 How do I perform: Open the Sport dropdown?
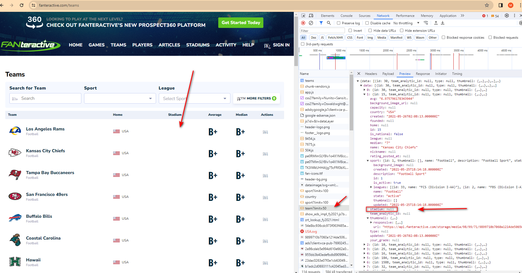coord(120,98)
